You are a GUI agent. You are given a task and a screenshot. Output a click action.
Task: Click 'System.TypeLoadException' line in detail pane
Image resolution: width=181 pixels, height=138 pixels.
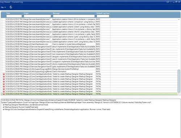pyautogui.click(x=76, y=102)
